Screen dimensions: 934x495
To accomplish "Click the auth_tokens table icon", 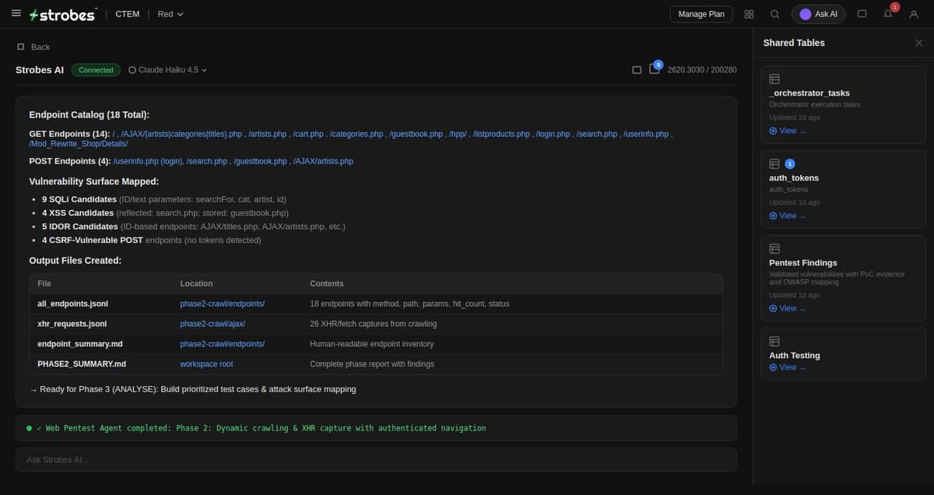I will (774, 163).
